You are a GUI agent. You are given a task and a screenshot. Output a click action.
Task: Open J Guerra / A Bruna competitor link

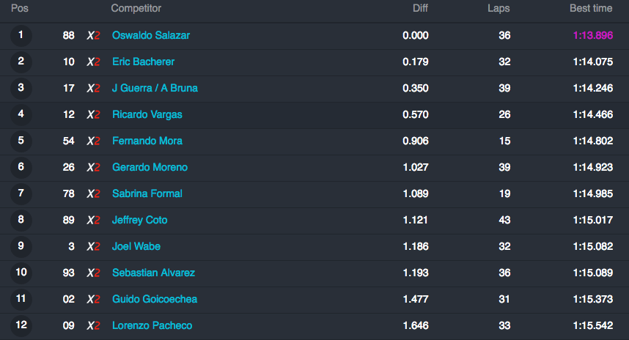(155, 88)
